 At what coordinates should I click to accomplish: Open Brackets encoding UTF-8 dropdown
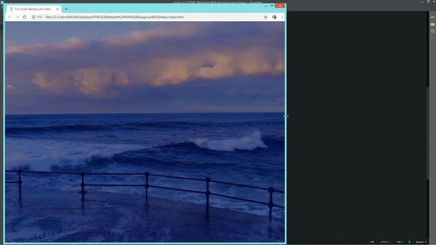pos(385,242)
